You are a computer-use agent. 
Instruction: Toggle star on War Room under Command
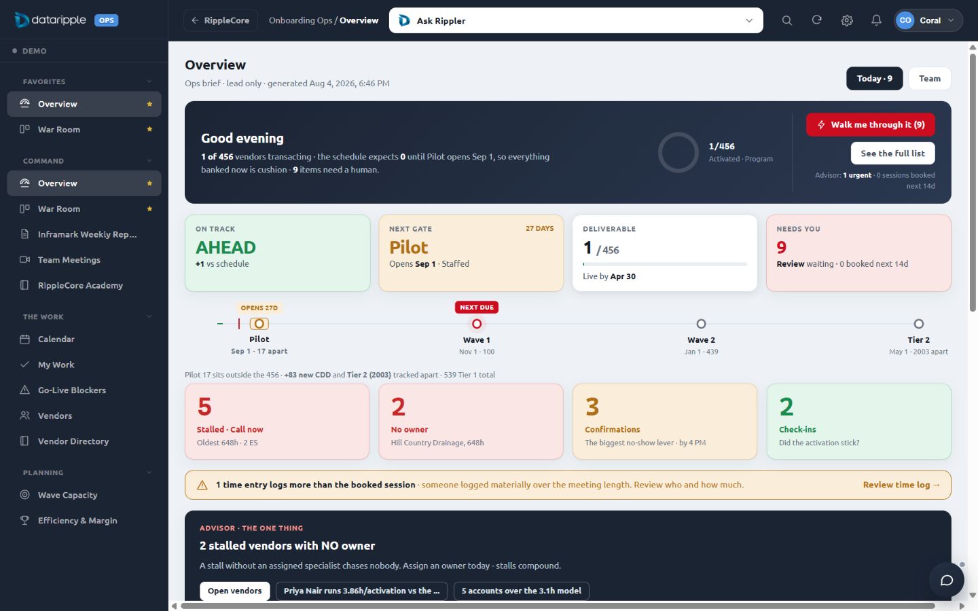pos(149,208)
